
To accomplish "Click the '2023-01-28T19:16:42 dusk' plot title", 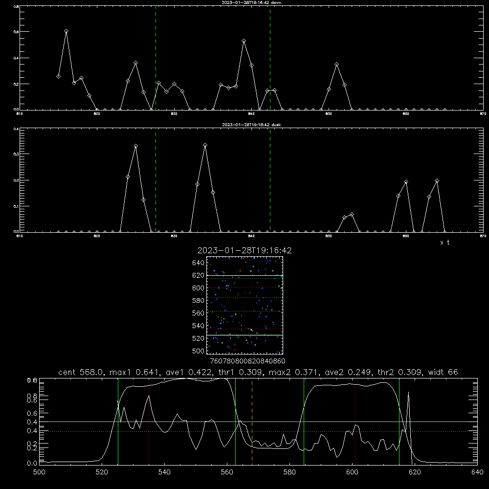I will 251,125.
